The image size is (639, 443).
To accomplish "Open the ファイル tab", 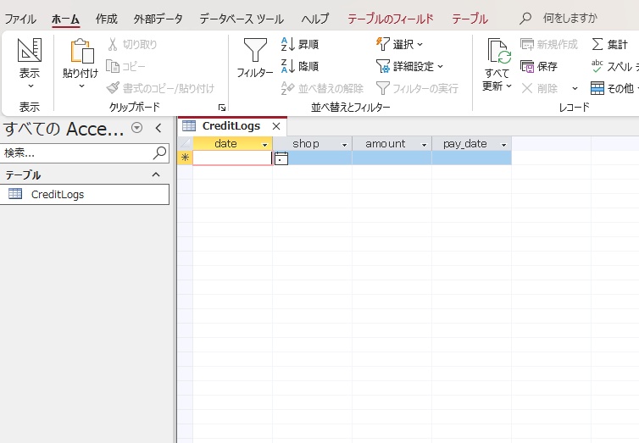I will (20, 19).
